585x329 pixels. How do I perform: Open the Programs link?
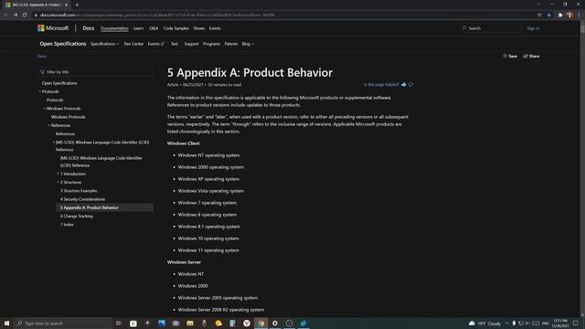click(211, 44)
